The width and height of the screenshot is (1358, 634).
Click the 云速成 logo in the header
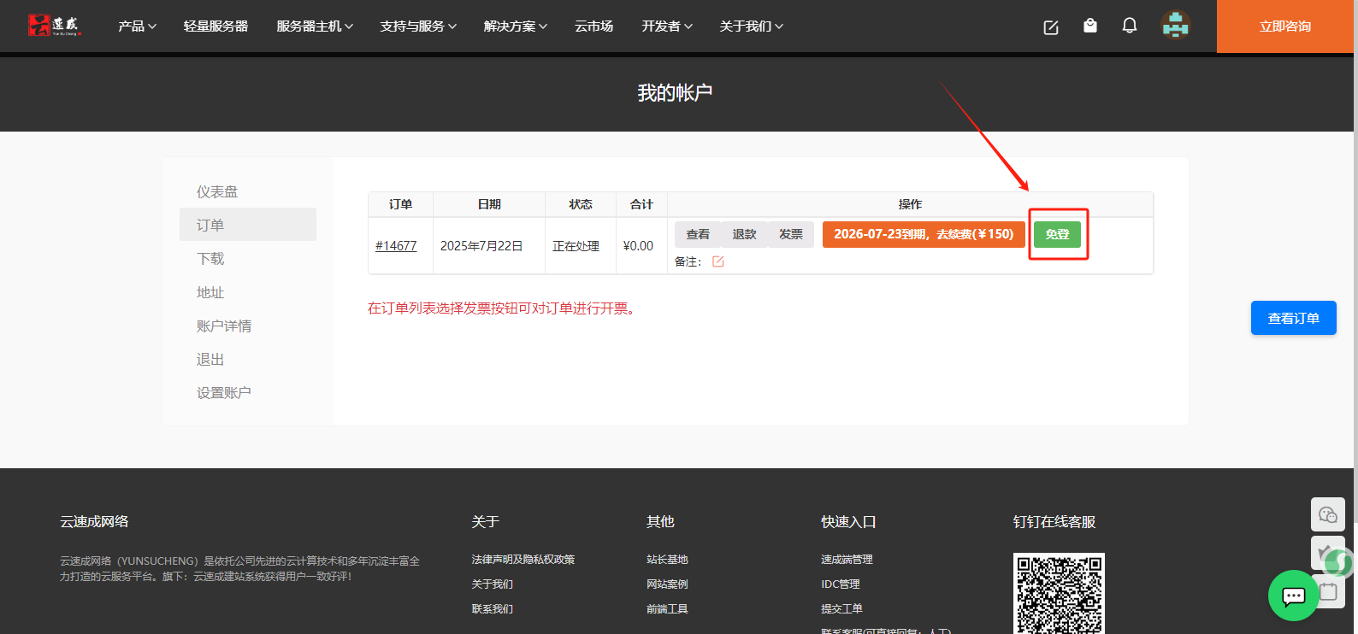click(x=53, y=26)
